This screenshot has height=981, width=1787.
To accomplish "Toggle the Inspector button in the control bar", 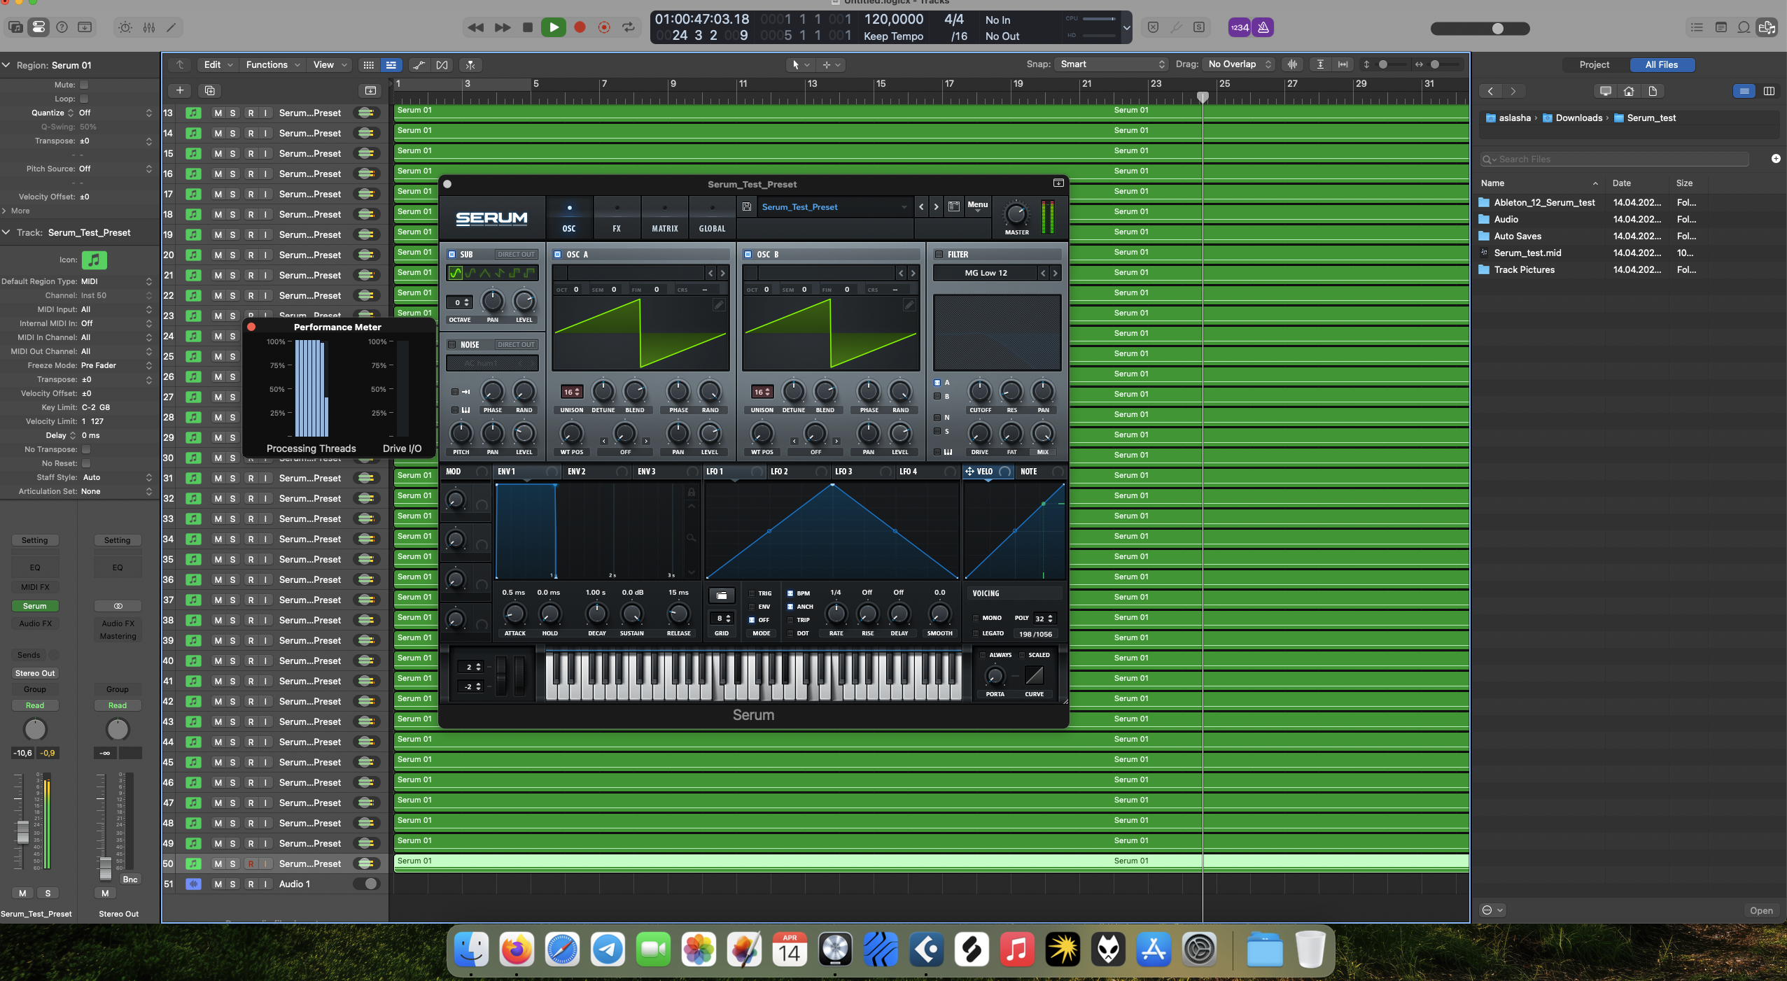I will (x=38, y=27).
